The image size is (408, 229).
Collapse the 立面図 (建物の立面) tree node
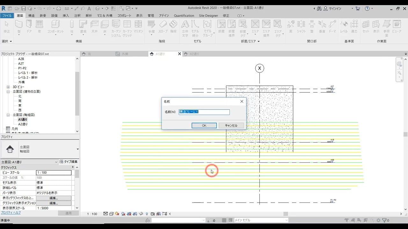click(8, 92)
